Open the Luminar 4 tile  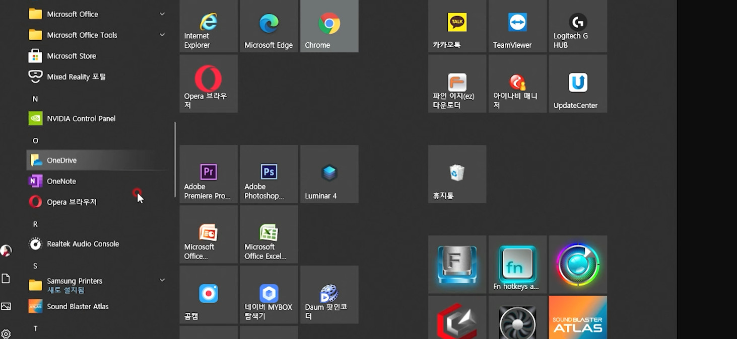pyautogui.click(x=329, y=174)
